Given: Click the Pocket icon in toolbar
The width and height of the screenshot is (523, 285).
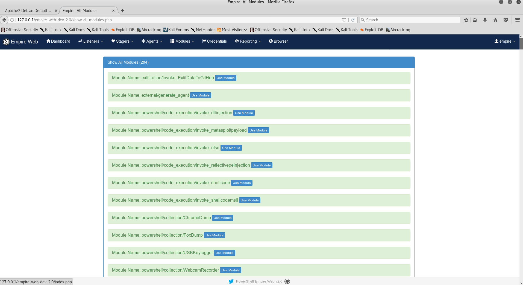Looking at the screenshot, I should pyautogui.click(x=506, y=20).
